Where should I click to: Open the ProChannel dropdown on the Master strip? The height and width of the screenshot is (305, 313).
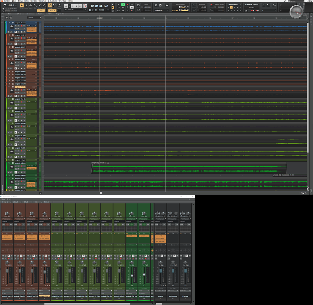(x=160, y=218)
